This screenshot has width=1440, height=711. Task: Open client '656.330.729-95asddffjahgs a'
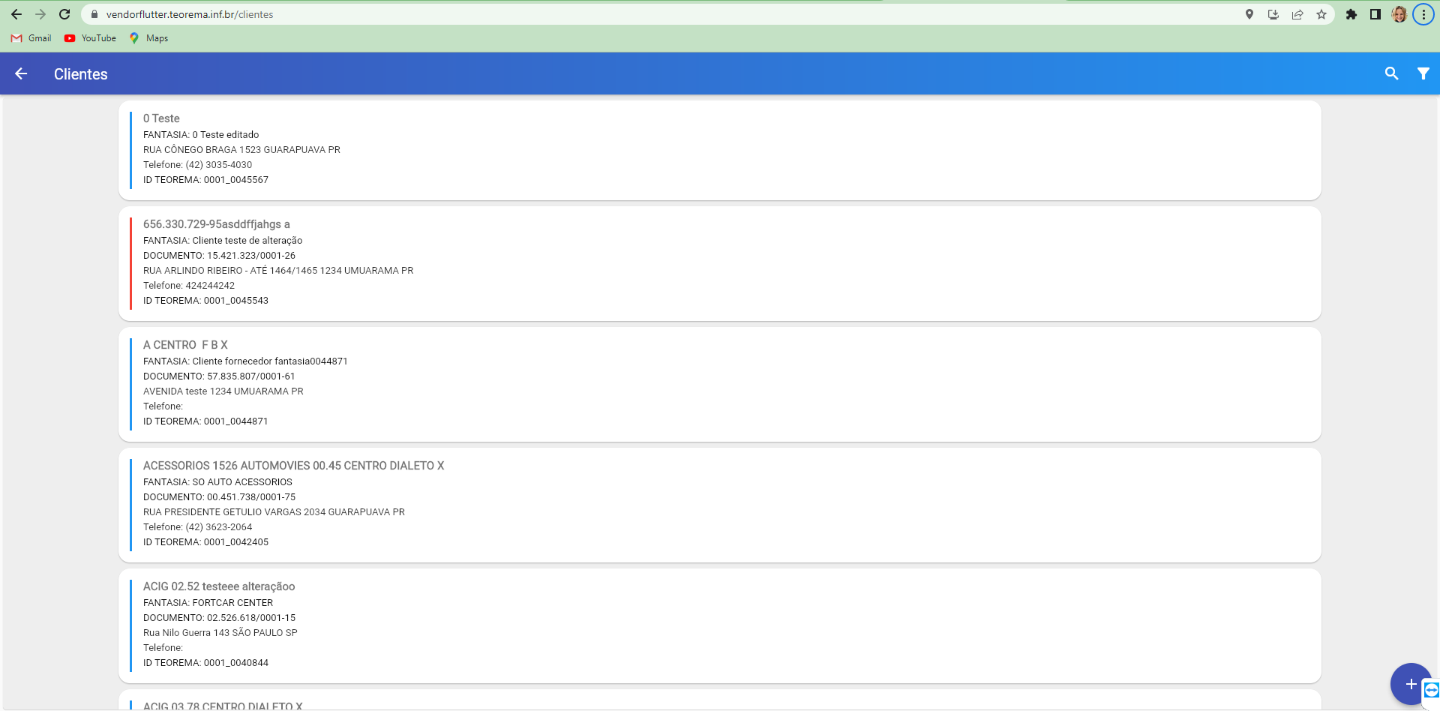point(720,263)
